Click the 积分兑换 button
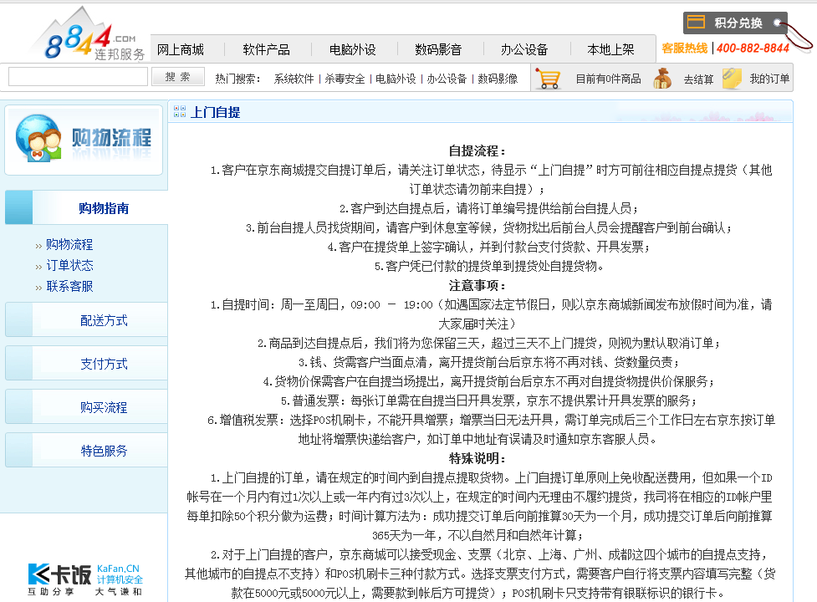This screenshot has height=602, width=817. 735,23
